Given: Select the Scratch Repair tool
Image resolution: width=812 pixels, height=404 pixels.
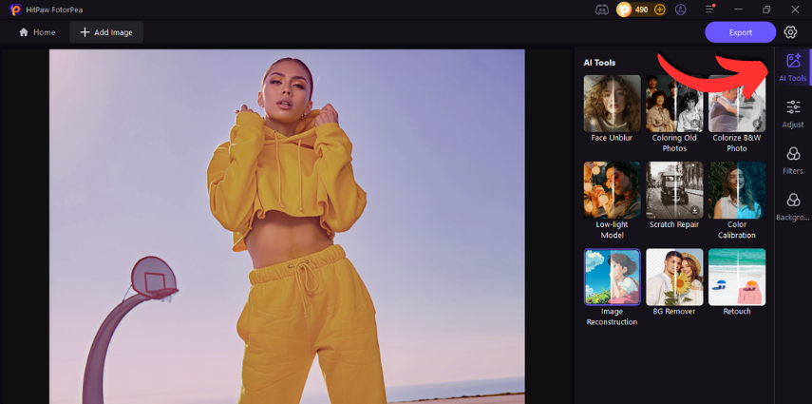Looking at the screenshot, I should point(674,190).
